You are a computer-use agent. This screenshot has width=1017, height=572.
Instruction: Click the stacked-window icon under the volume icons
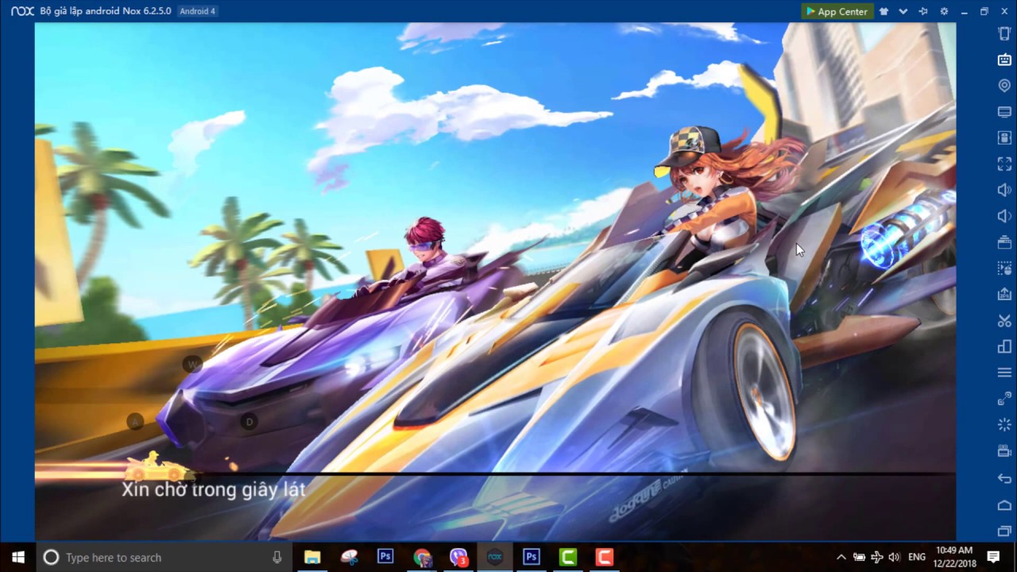[x=1004, y=242]
